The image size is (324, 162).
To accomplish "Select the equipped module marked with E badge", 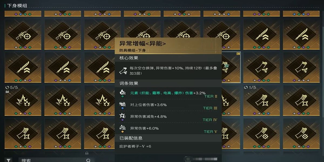I will 231,67.
